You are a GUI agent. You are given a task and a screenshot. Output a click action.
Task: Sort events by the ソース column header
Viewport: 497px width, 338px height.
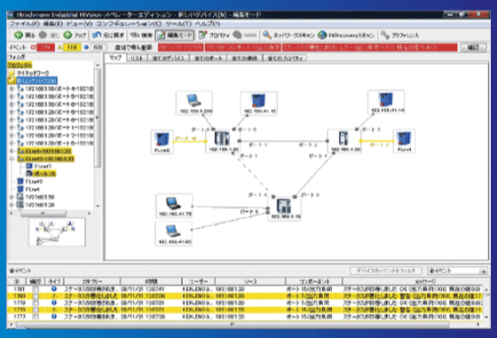[x=250, y=281]
